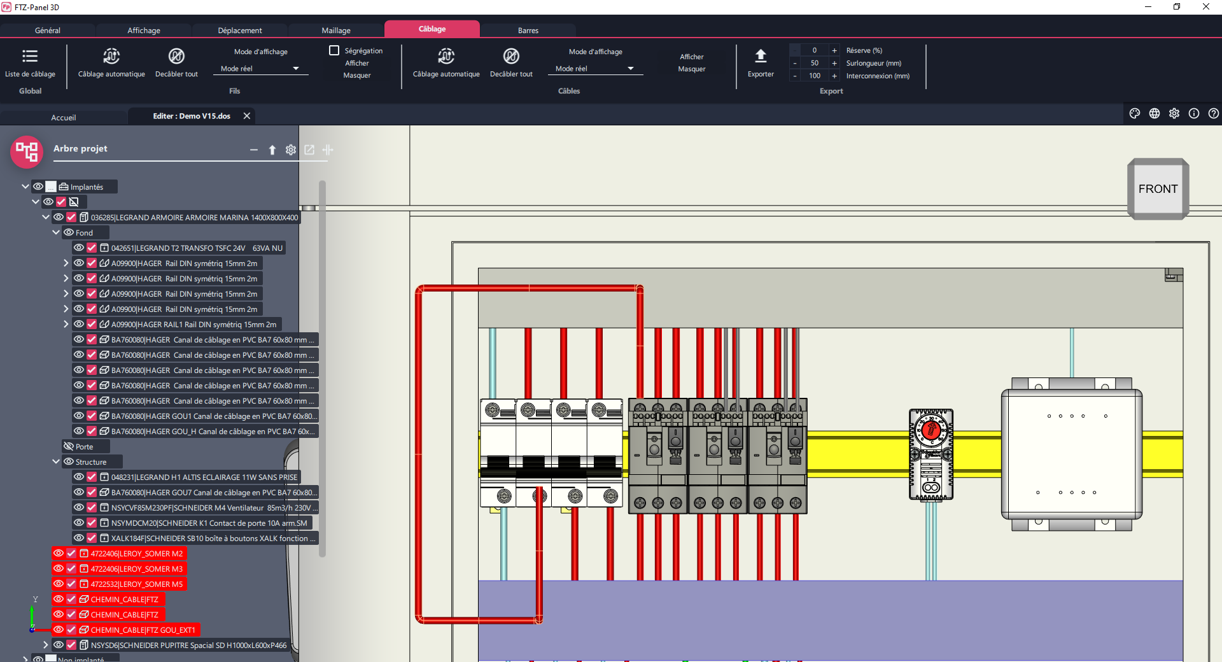Enable the Ségrégation checkbox

click(334, 50)
